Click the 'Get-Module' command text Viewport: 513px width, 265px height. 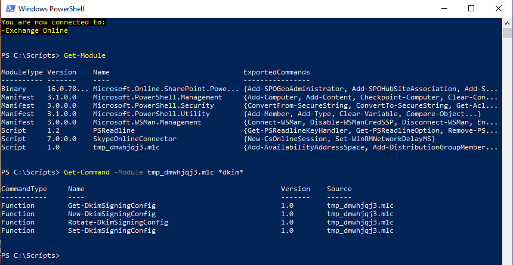[x=85, y=55]
